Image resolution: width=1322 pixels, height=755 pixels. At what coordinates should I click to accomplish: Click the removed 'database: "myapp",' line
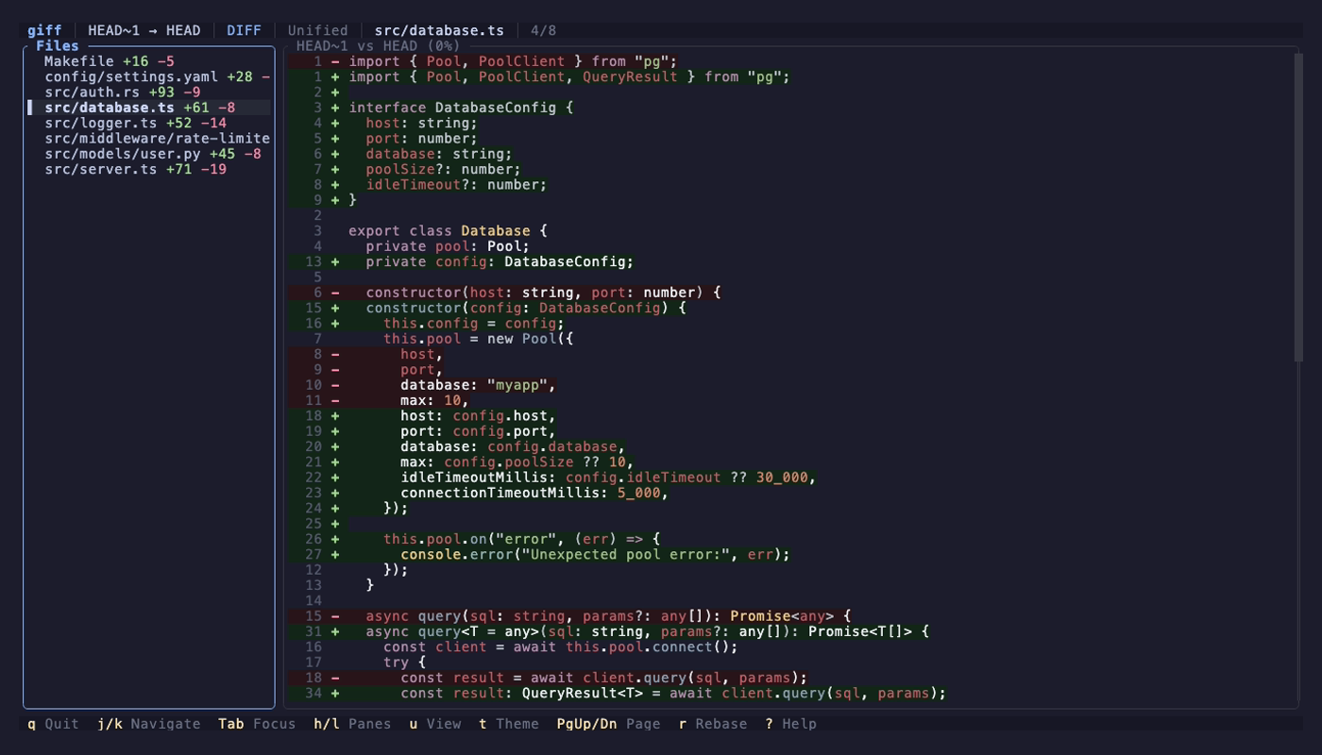[x=478, y=385]
